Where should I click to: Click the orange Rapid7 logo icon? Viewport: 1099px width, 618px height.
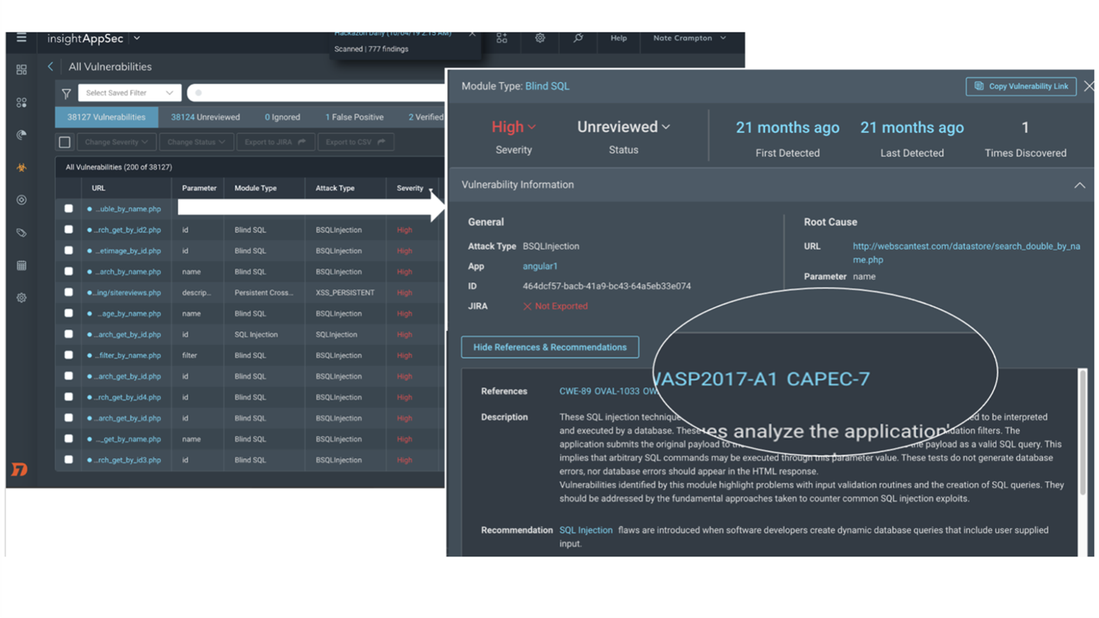(x=20, y=469)
